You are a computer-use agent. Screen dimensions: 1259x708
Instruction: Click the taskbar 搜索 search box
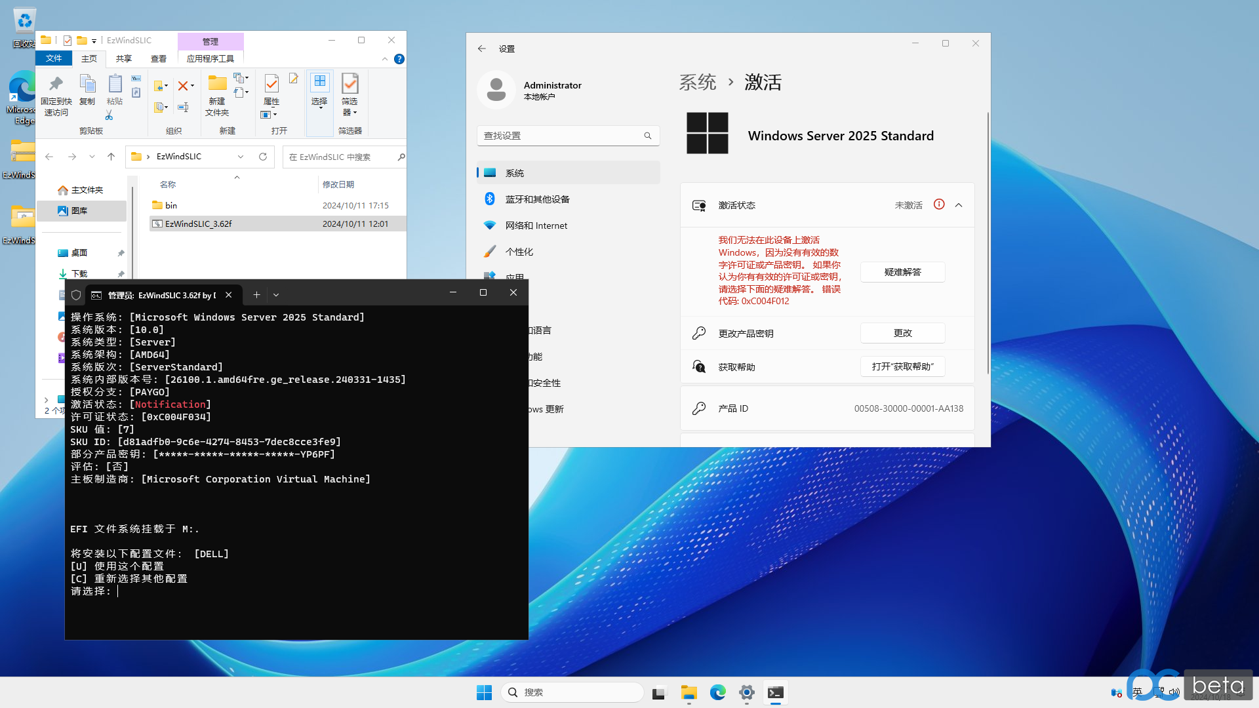572,692
